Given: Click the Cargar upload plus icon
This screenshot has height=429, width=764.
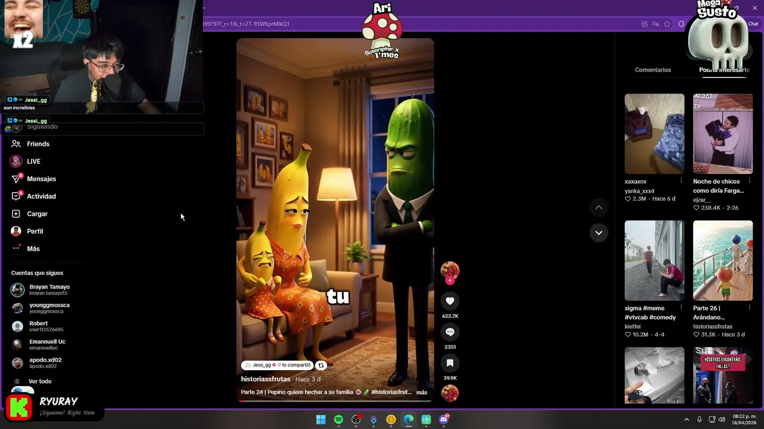Looking at the screenshot, I should pos(16,213).
